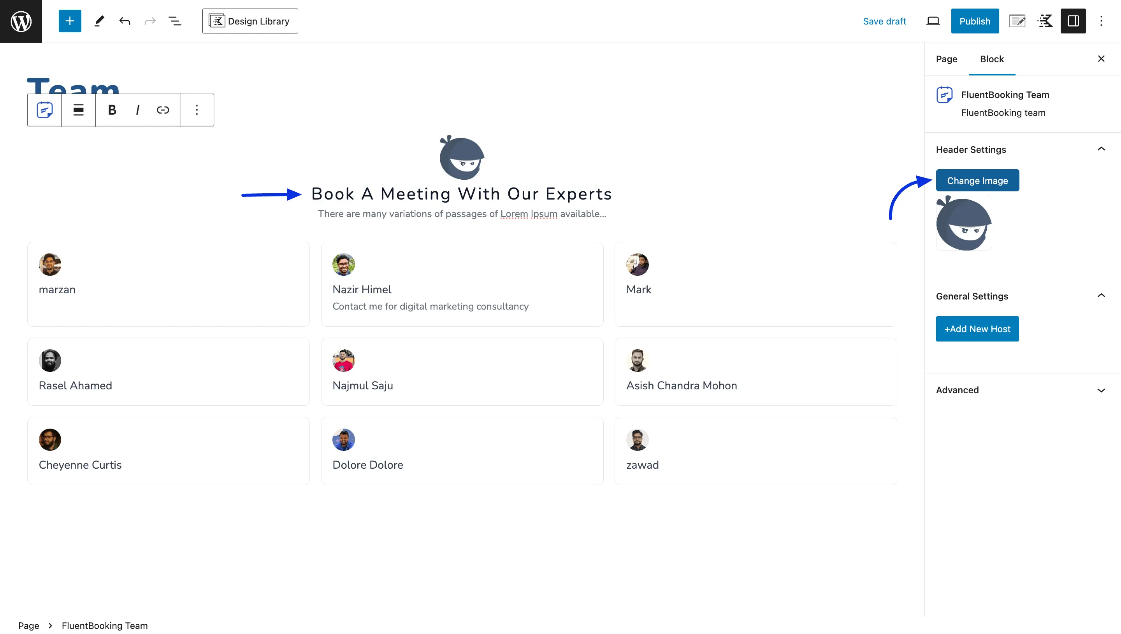The width and height of the screenshot is (1121, 634).
Task: Click the Team page title
Action: (73, 86)
